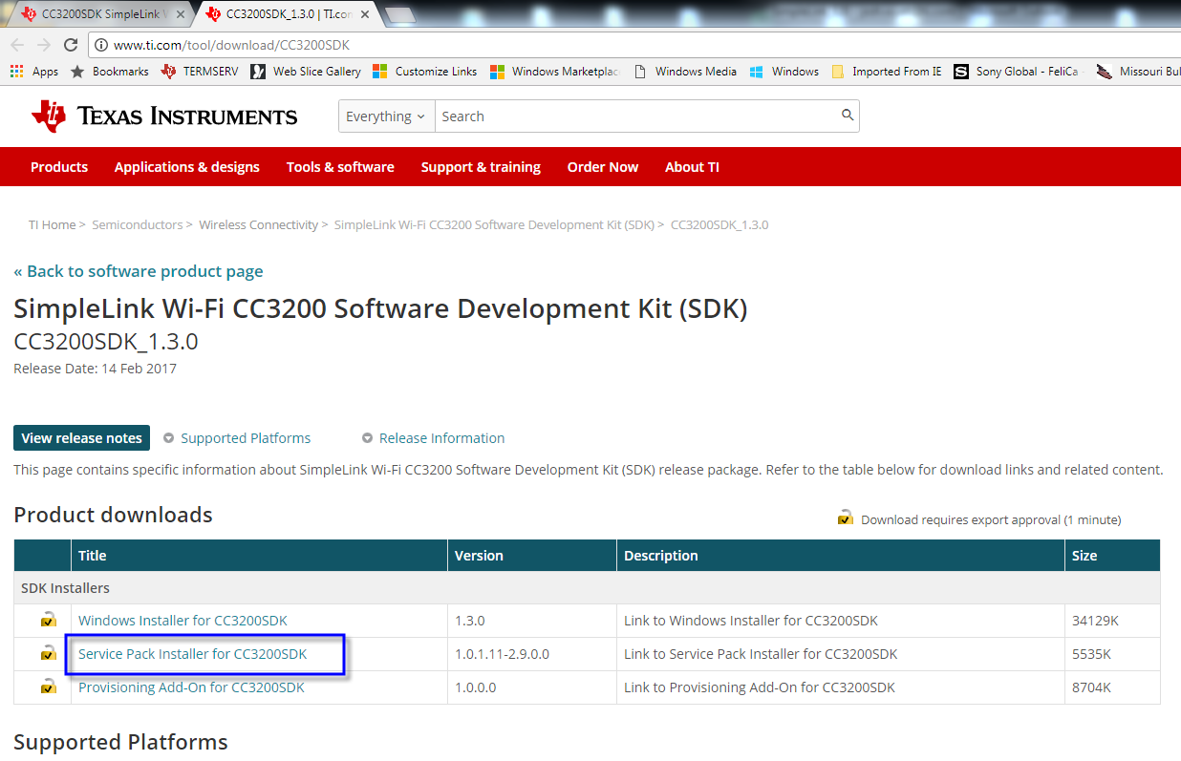Click the size value 8704K
Screen dimensions: 1181x761
point(1091,687)
